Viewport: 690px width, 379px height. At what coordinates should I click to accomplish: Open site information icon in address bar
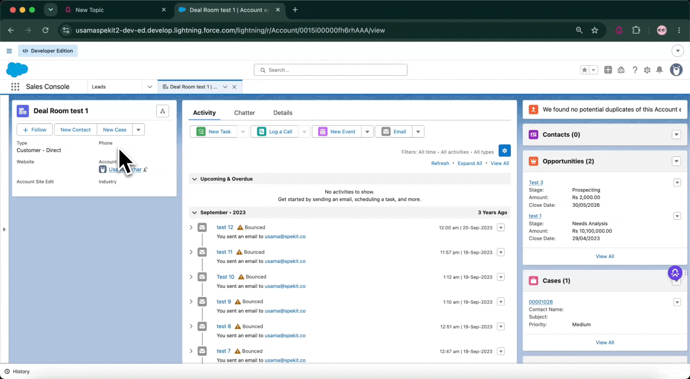pos(66,30)
